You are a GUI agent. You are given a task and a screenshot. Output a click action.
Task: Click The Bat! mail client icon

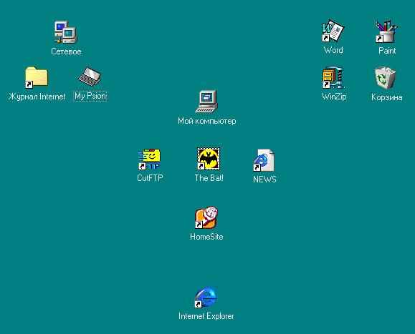pos(209,159)
